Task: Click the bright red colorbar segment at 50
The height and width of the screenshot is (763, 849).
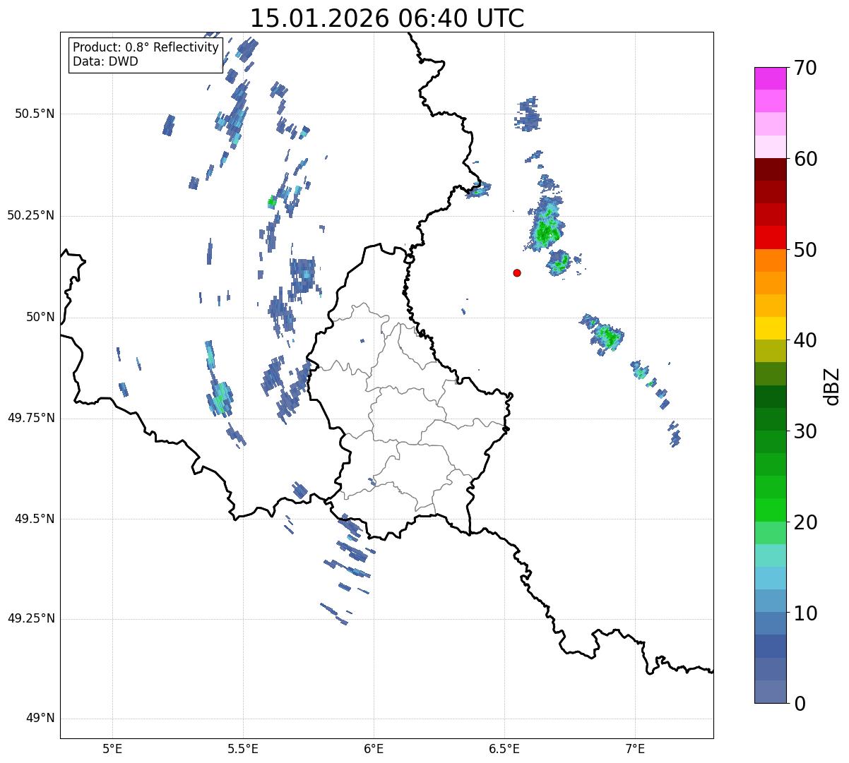Action: pos(771,237)
